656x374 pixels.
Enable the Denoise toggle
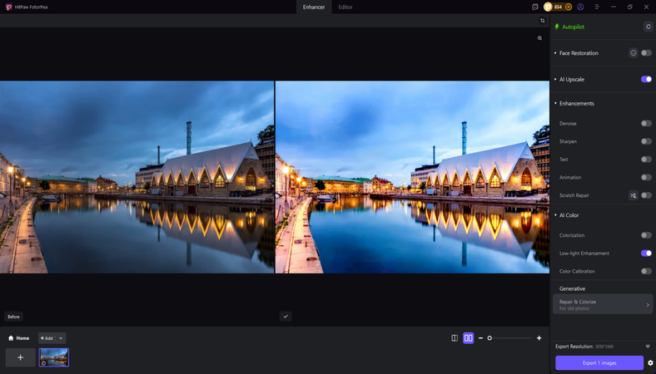[645, 124]
